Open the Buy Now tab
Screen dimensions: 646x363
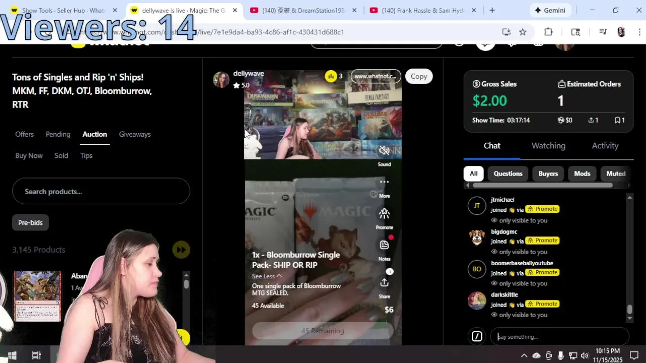point(29,155)
